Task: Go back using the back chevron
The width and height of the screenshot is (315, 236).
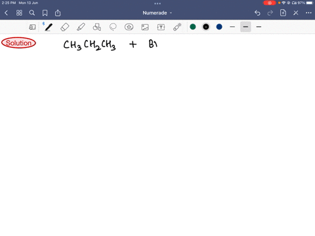Action: (6, 13)
